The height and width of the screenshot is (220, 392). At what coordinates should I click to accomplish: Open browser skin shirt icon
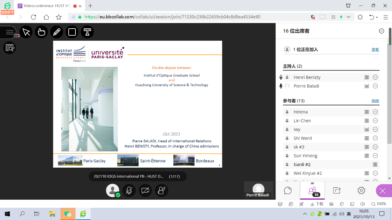tap(348, 6)
